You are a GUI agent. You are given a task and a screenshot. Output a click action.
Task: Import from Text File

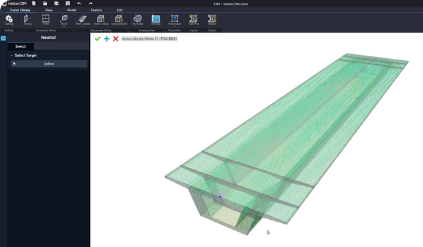pos(194,20)
